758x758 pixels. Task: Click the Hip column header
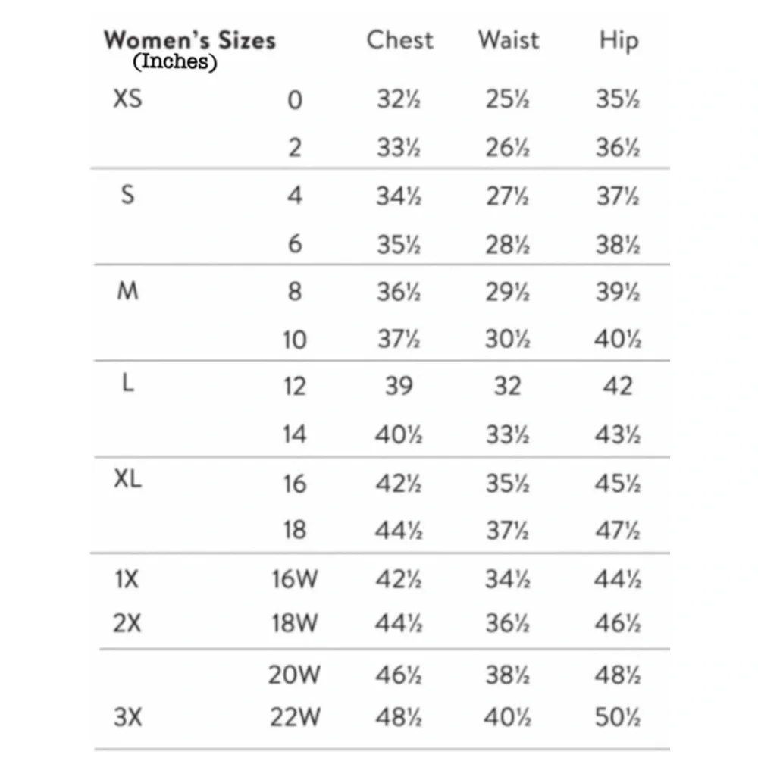[x=618, y=41]
